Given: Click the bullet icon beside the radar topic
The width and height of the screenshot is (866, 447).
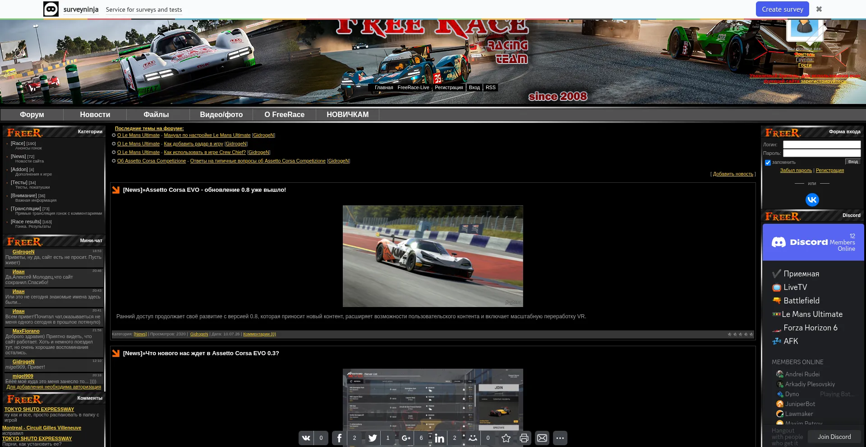Looking at the screenshot, I should [114, 144].
